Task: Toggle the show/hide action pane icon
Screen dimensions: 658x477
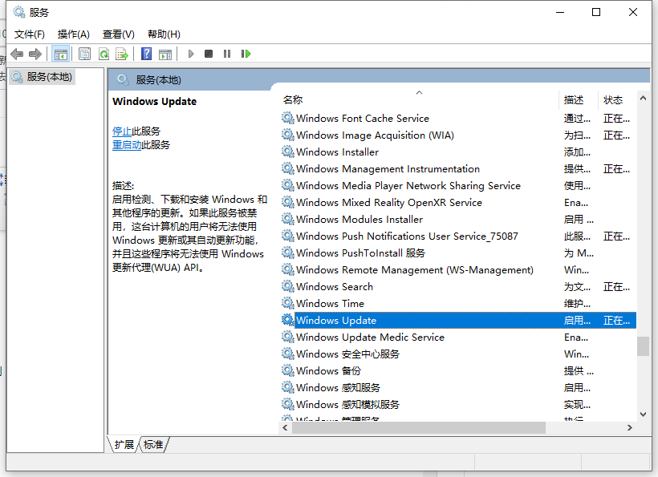Action: pyautogui.click(x=165, y=54)
